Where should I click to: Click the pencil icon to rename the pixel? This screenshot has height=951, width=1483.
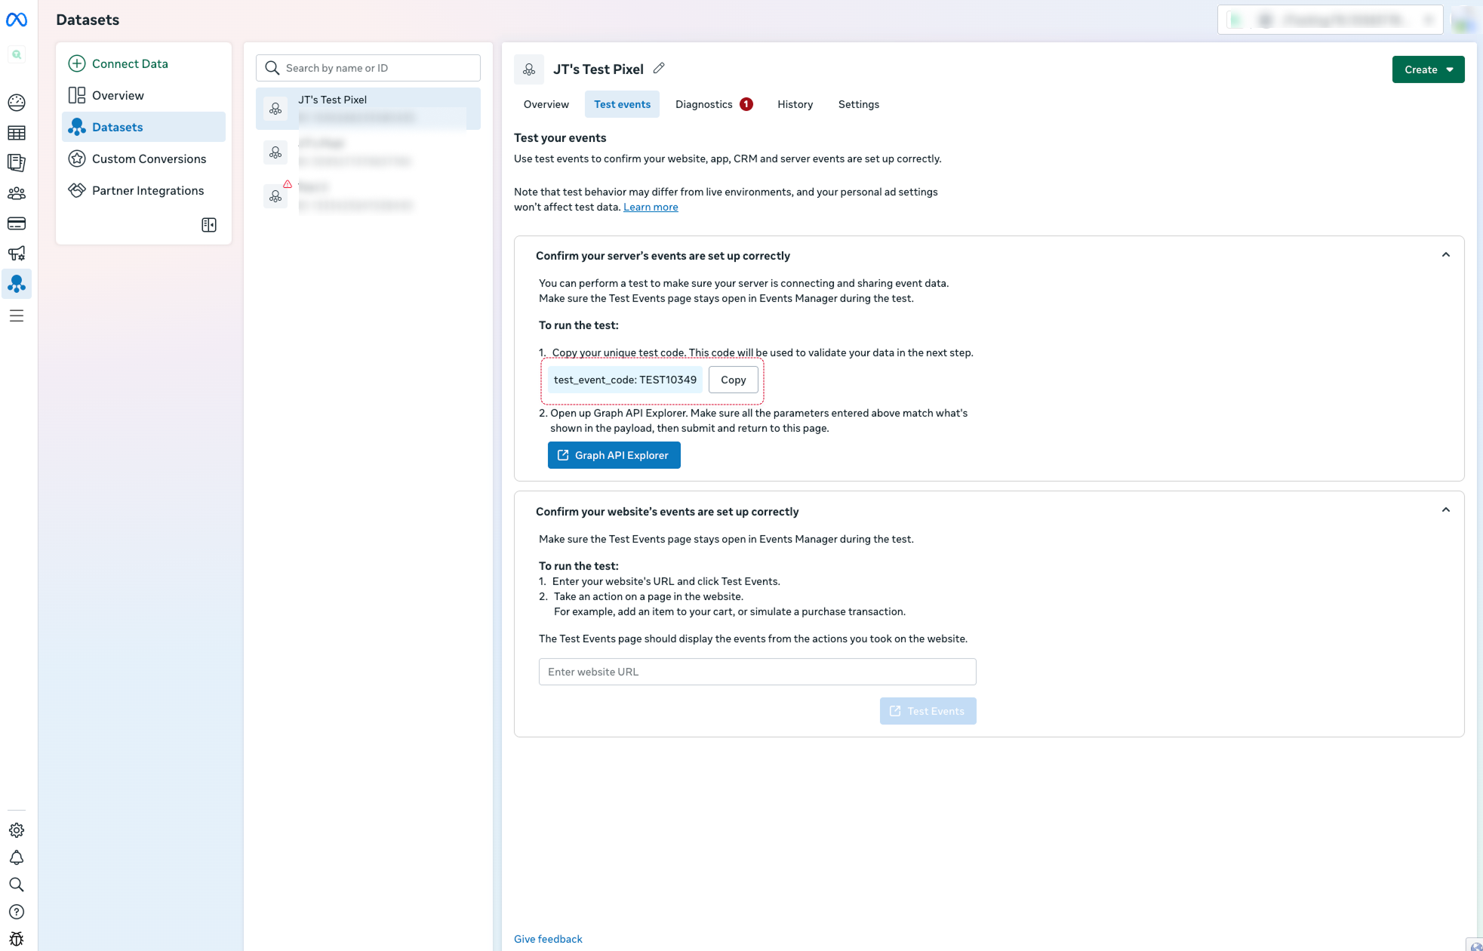click(659, 69)
